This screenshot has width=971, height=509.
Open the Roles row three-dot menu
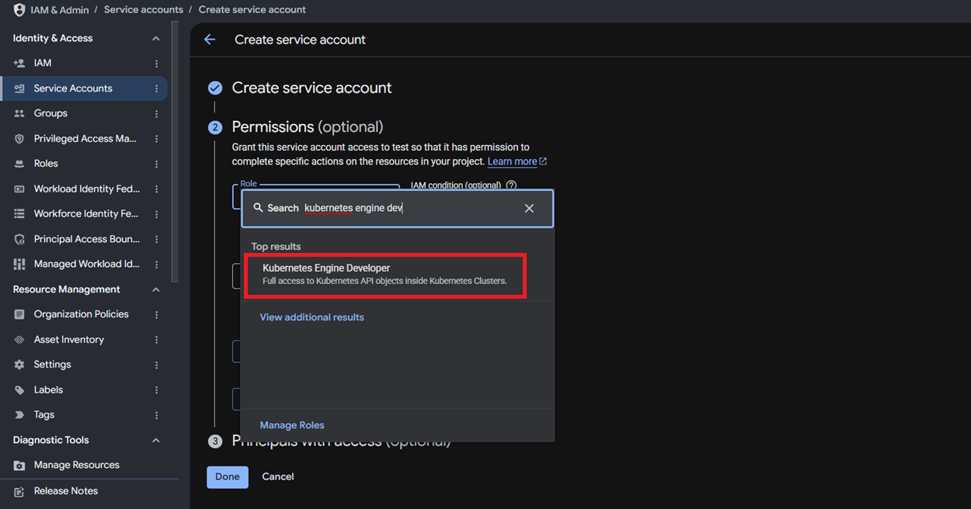click(x=156, y=164)
